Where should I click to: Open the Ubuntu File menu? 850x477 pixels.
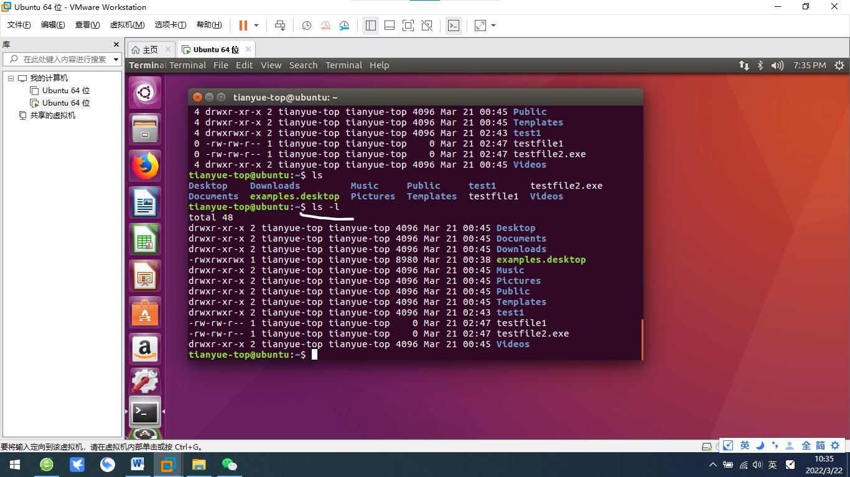pyautogui.click(x=221, y=65)
